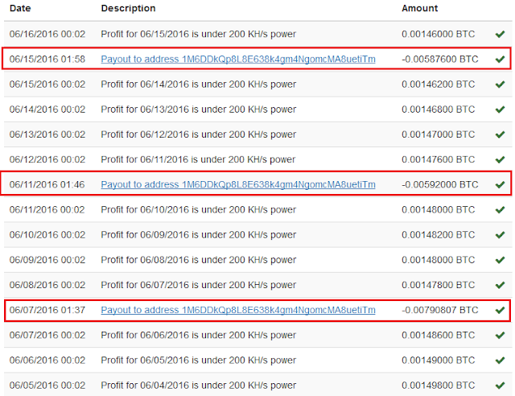Select date 06/10/2016 00:02
The height and width of the screenshot is (396, 515).
tap(47, 235)
